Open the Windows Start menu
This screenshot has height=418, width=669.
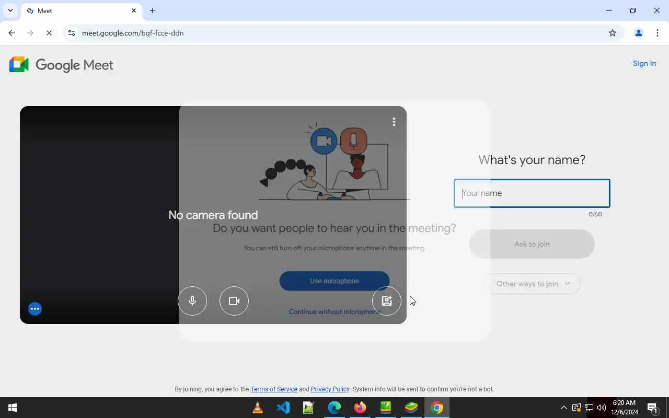pyautogui.click(x=13, y=408)
